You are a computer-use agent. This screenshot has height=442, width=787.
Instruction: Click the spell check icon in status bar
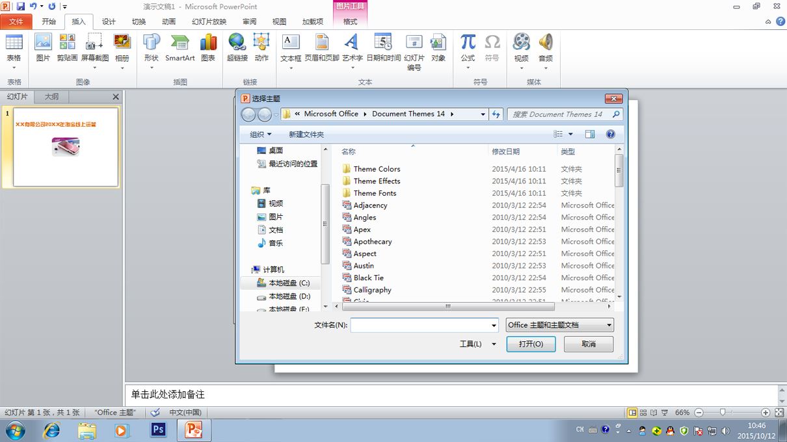pyautogui.click(x=155, y=412)
